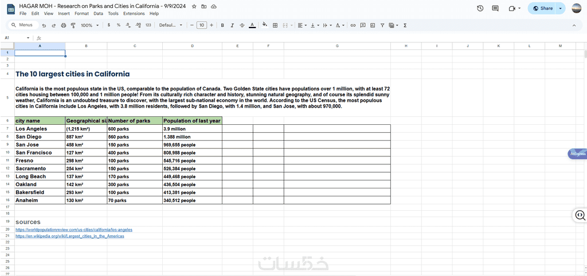The height and width of the screenshot is (276, 587).
Task: Decrease font size with minus button
Action: pyautogui.click(x=191, y=25)
